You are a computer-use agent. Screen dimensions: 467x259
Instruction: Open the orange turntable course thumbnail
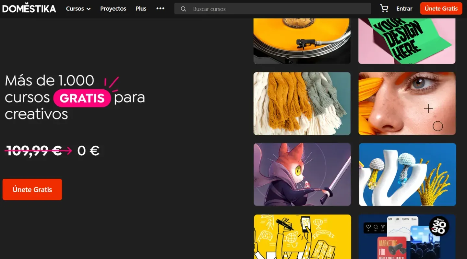tap(302, 41)
